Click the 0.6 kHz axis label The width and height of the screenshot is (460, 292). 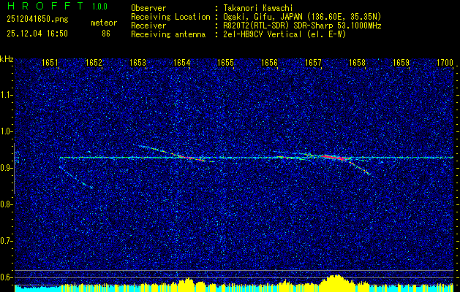tap(7, 277)
